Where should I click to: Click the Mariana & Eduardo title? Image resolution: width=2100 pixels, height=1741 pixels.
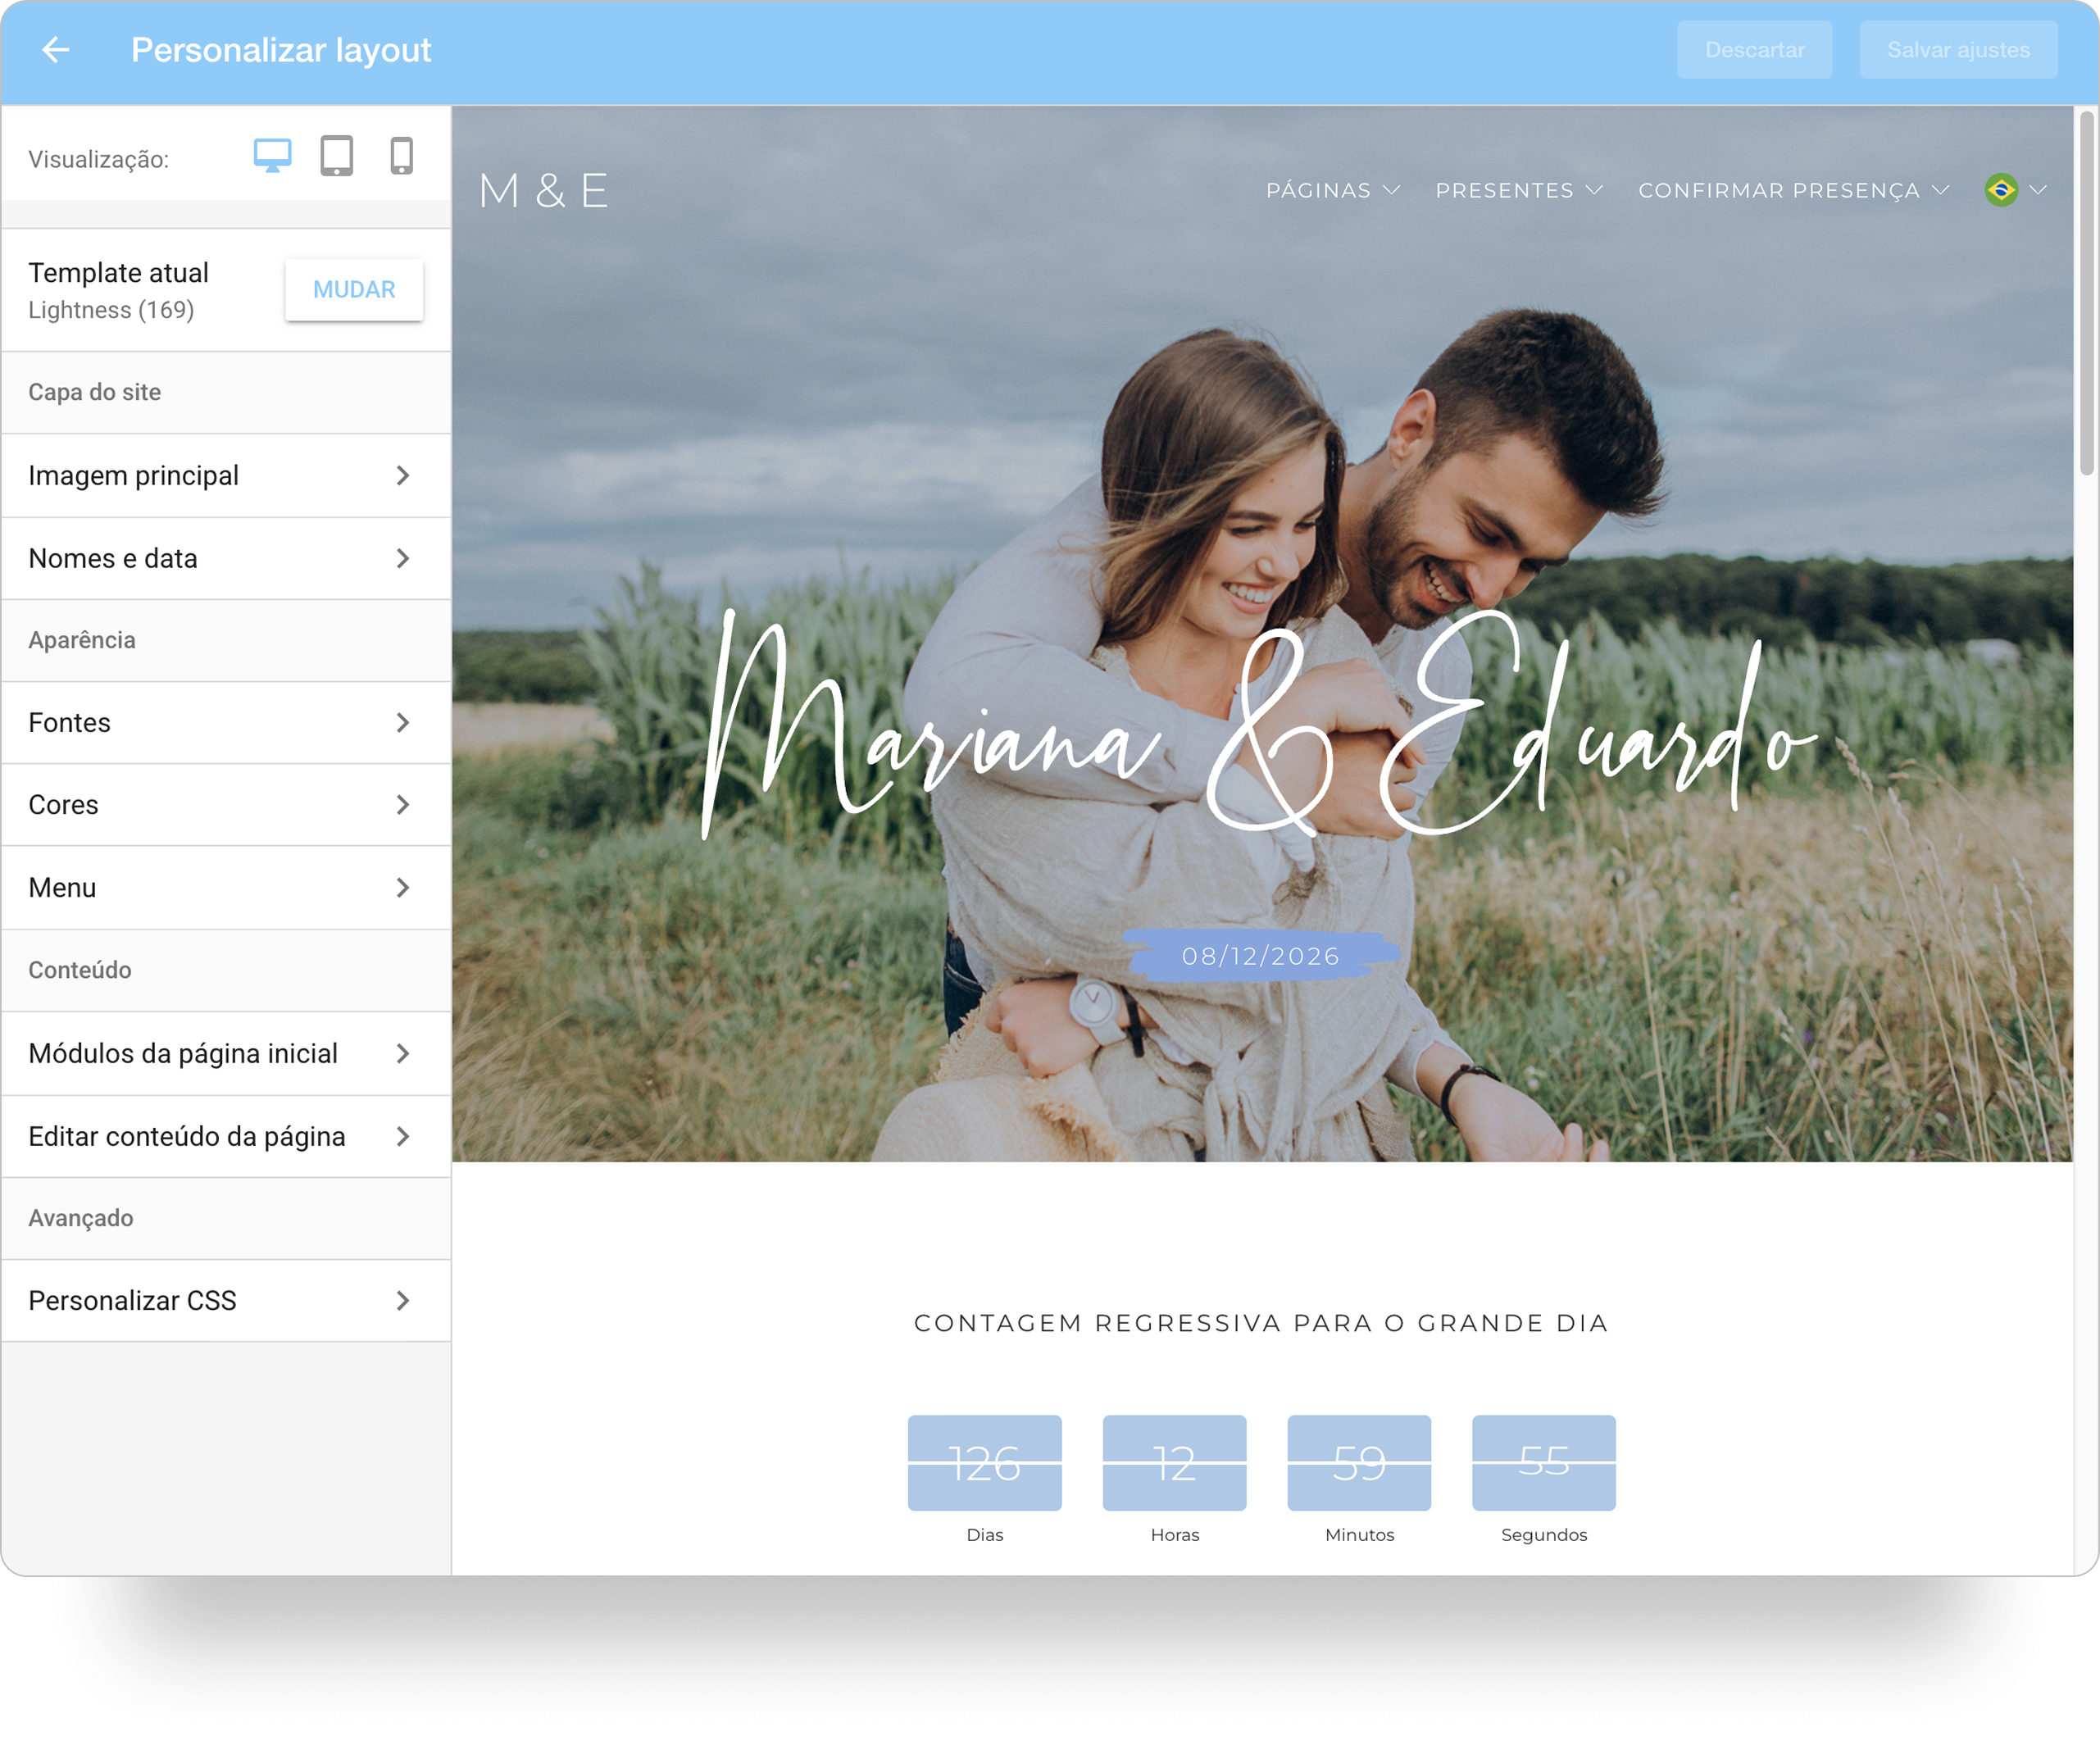click(1260, 725)
